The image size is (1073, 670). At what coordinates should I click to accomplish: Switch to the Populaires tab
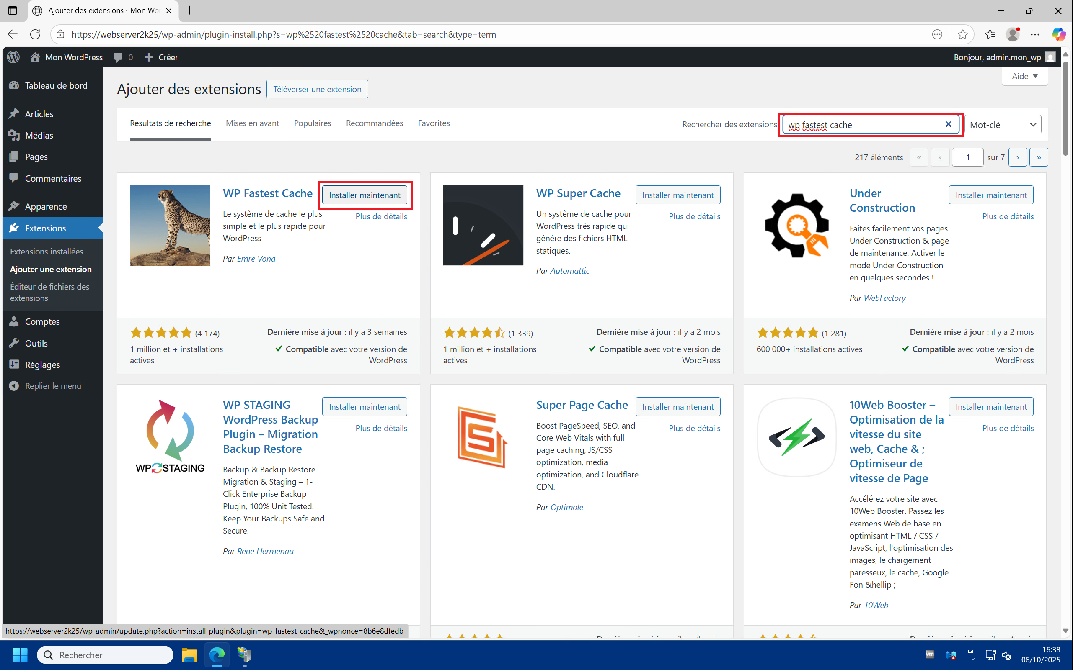pyautogui.click(x=312, y=123)
